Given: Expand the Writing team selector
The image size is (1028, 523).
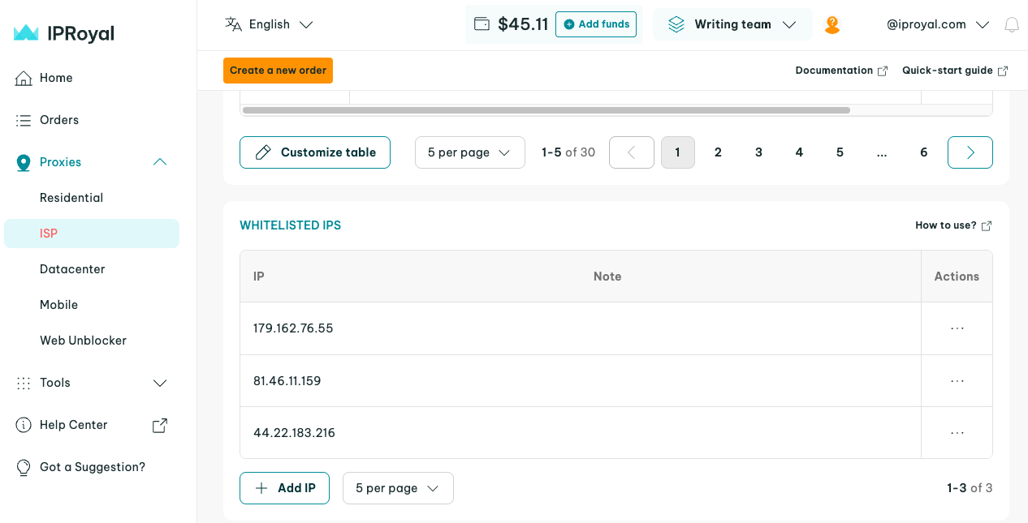Looking at the screenshot, I should click(x=732, y=24).
